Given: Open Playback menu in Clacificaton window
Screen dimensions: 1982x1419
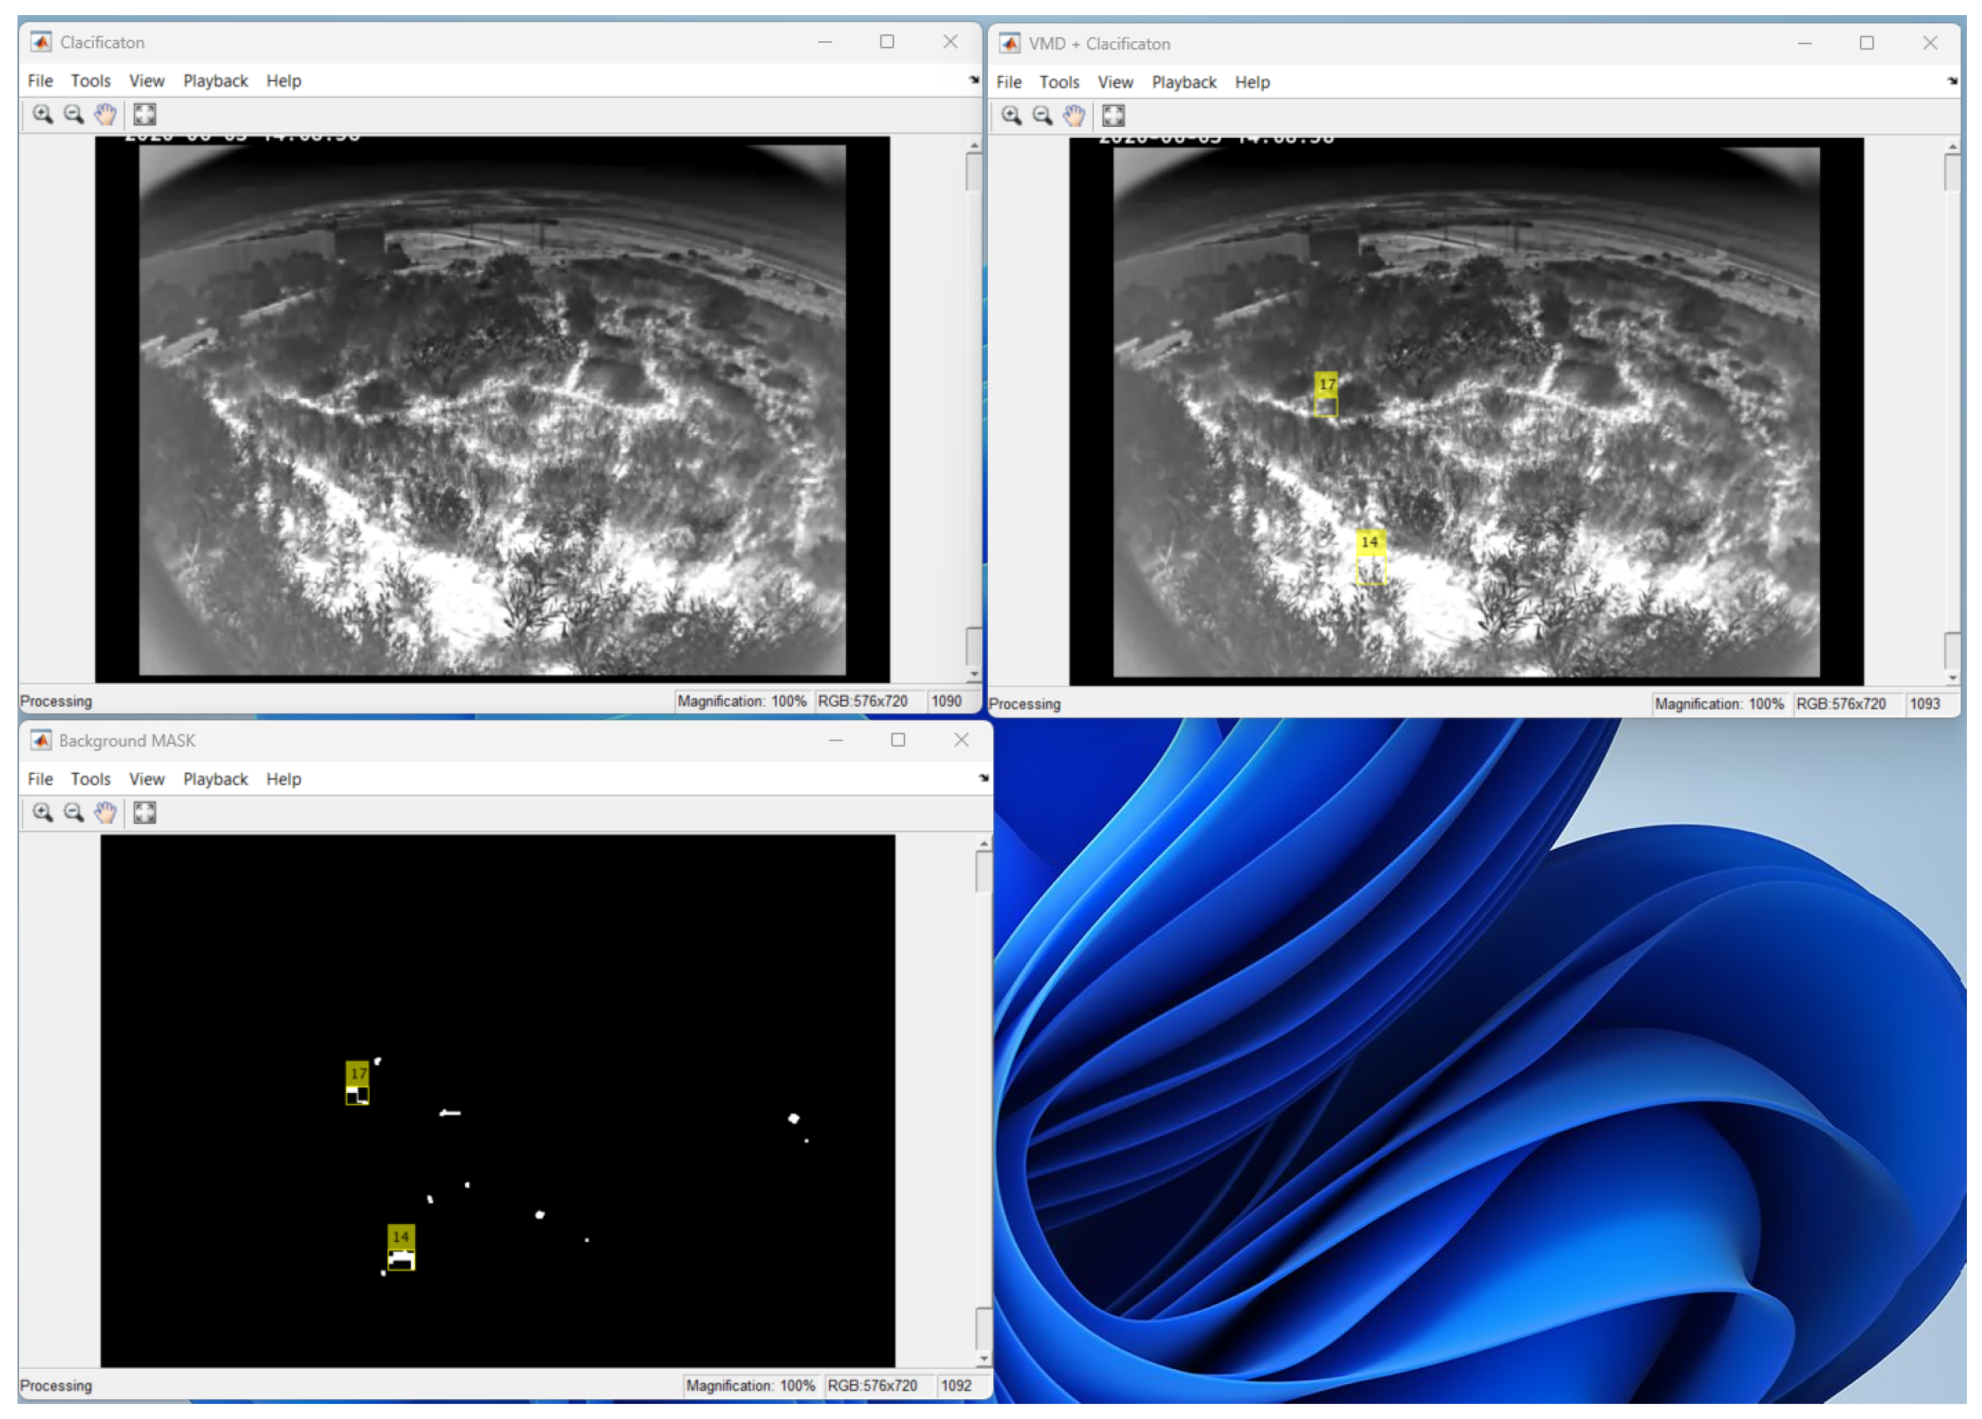Looking at the screenshot, I should (215, 81).
